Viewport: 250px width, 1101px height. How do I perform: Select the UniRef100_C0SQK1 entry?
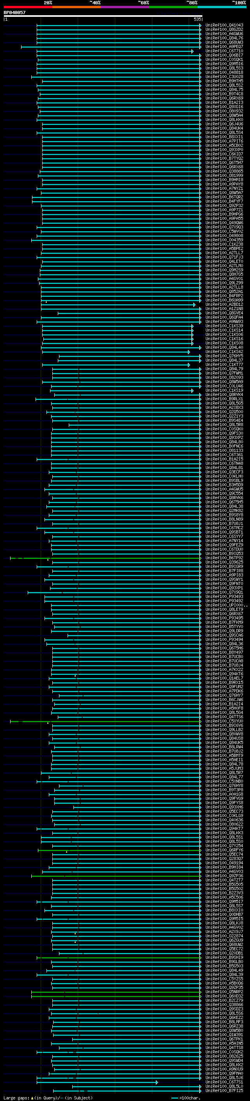[x=224, y=59]
